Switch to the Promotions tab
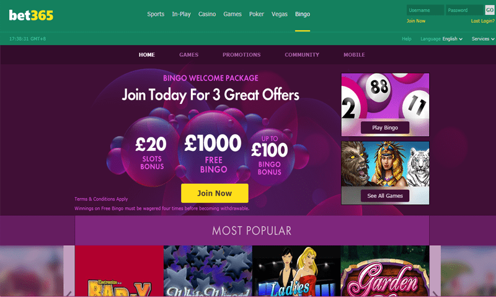Image resolution: width=496 pixels, height=297 pixels. pyautogui.click(x=241, y=54)
